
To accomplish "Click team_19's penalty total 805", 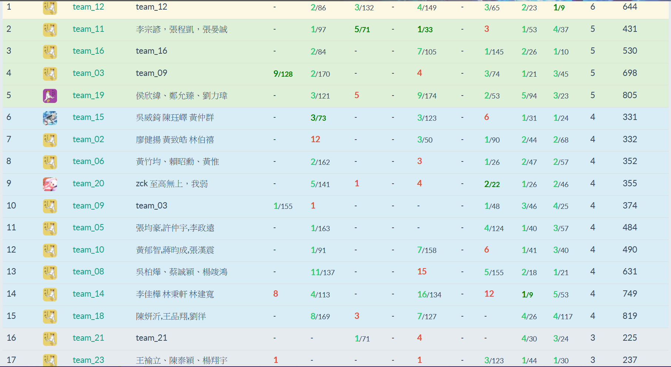I will (x=630, y=95).
